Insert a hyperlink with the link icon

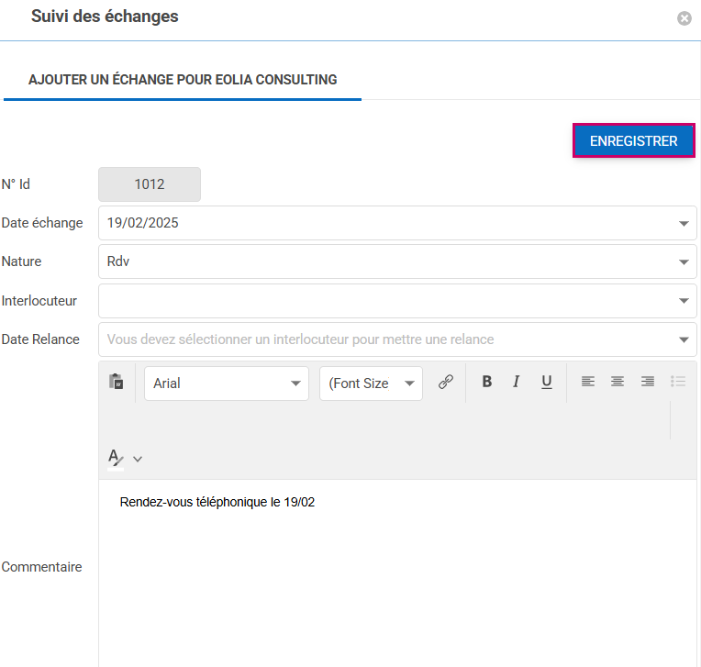[x=446, y=383]
